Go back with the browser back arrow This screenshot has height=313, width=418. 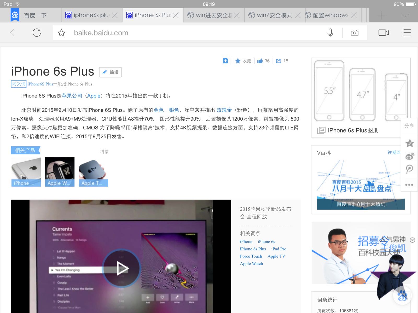point(12,33)
